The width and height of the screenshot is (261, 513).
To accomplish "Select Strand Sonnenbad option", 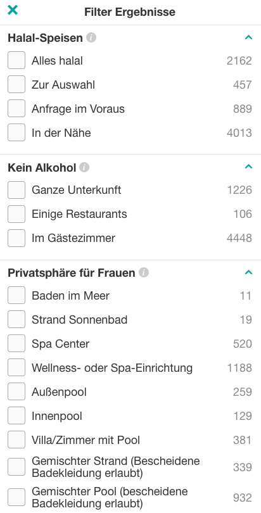I will click(x=16, y=319).
